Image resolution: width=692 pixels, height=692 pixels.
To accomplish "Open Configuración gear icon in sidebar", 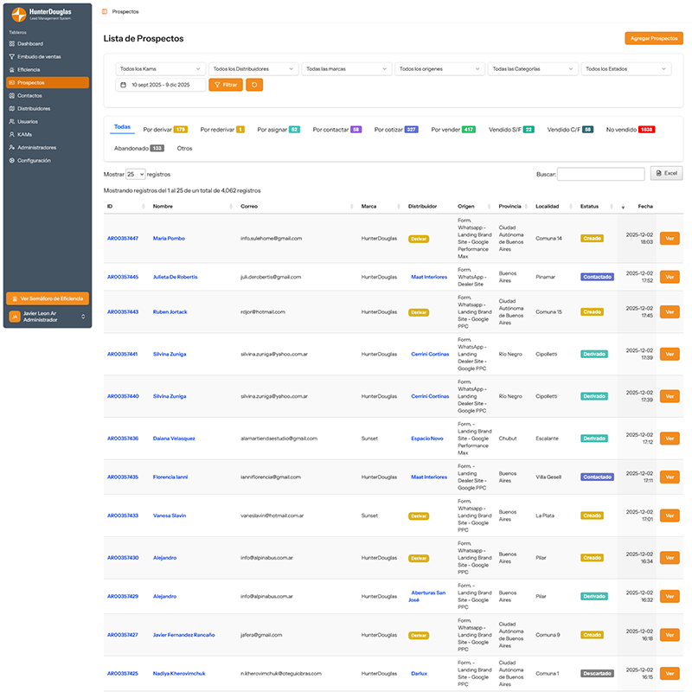I will [11, 160].
